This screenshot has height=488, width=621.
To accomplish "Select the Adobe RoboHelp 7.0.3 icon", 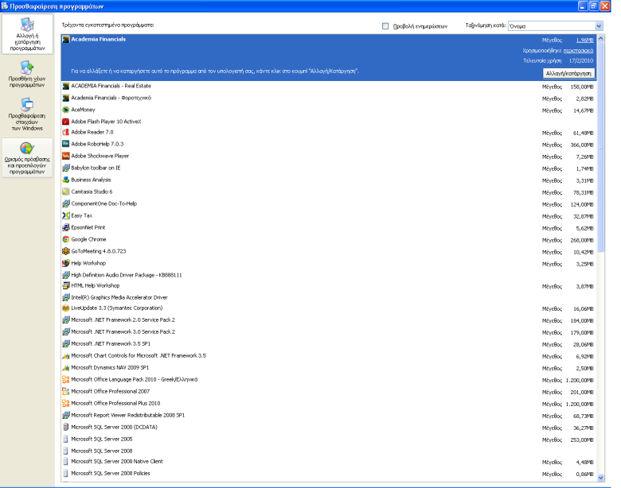I will pos(66,145).
